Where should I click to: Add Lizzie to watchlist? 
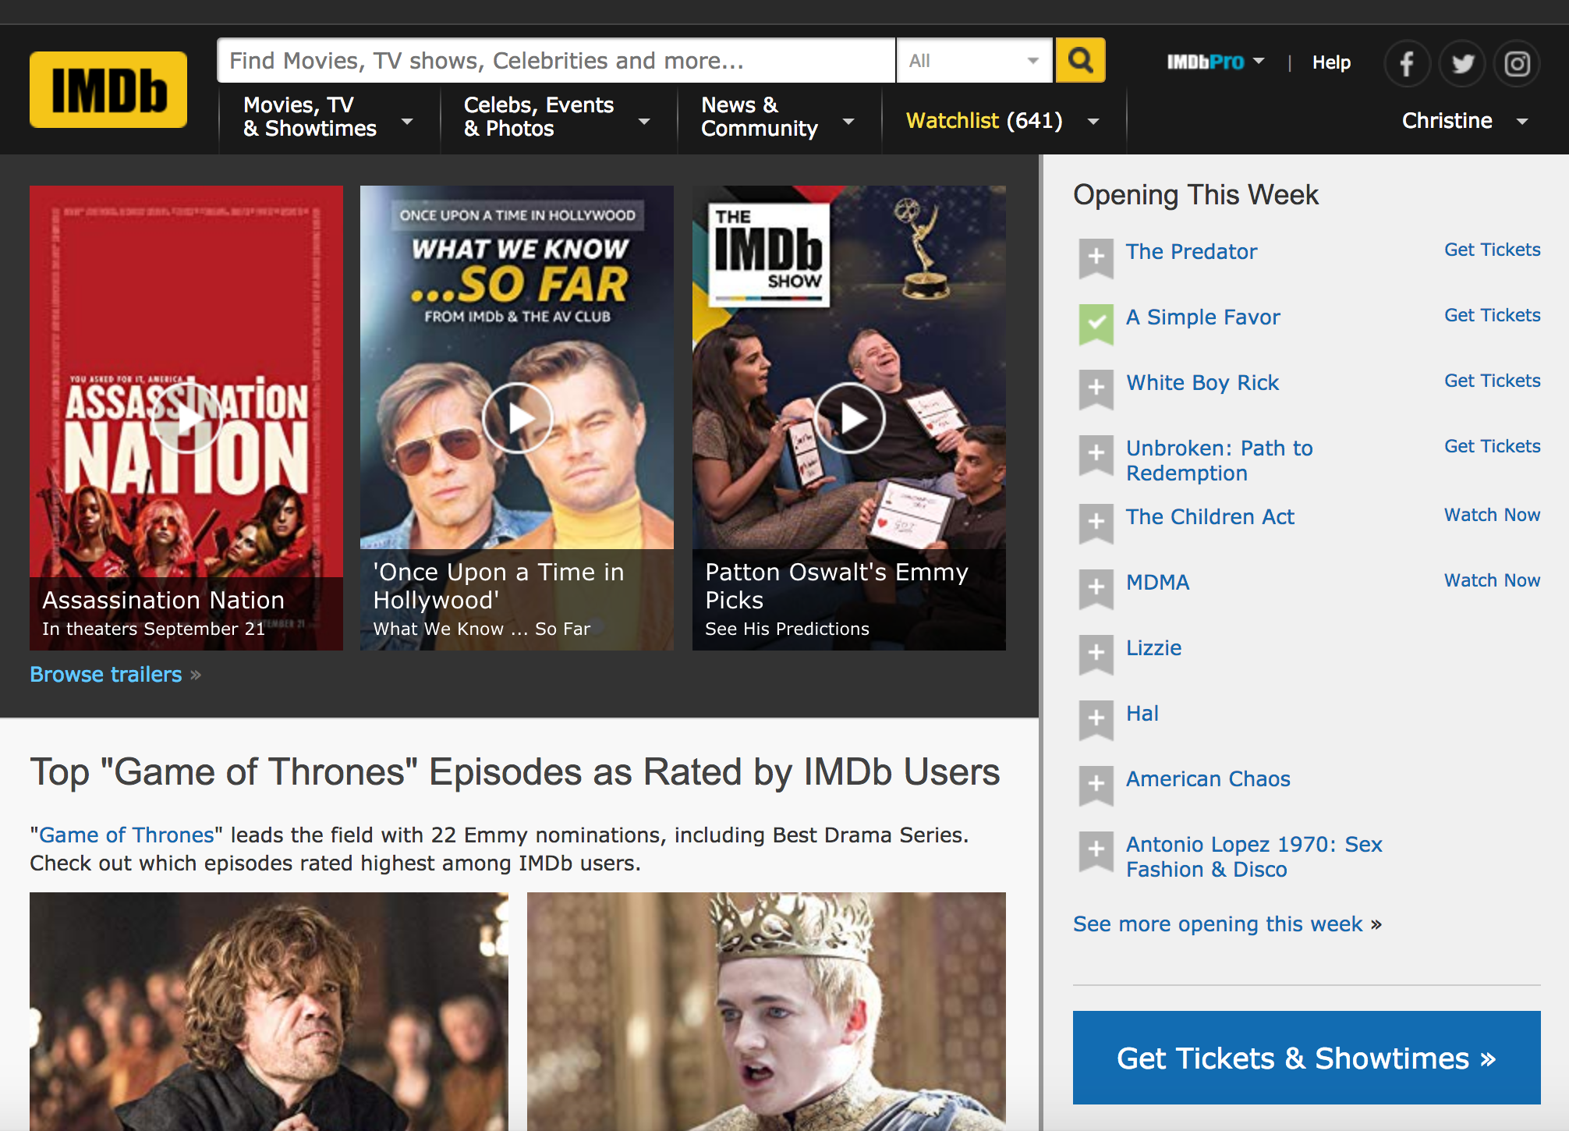click(x=1096, y=654)
